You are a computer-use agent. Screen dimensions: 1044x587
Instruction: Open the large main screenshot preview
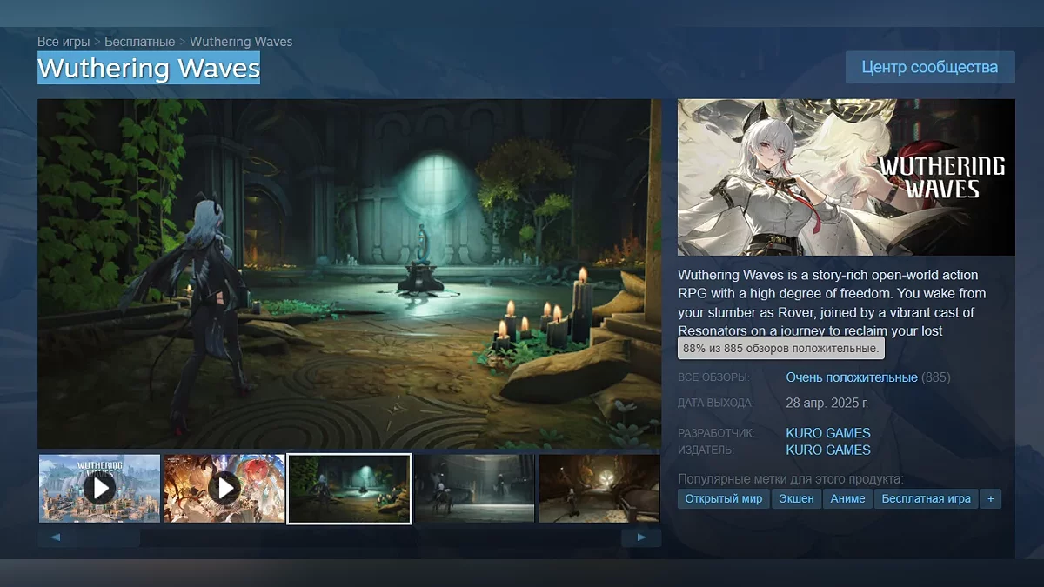pyautogui.click(x=349, y=273)
